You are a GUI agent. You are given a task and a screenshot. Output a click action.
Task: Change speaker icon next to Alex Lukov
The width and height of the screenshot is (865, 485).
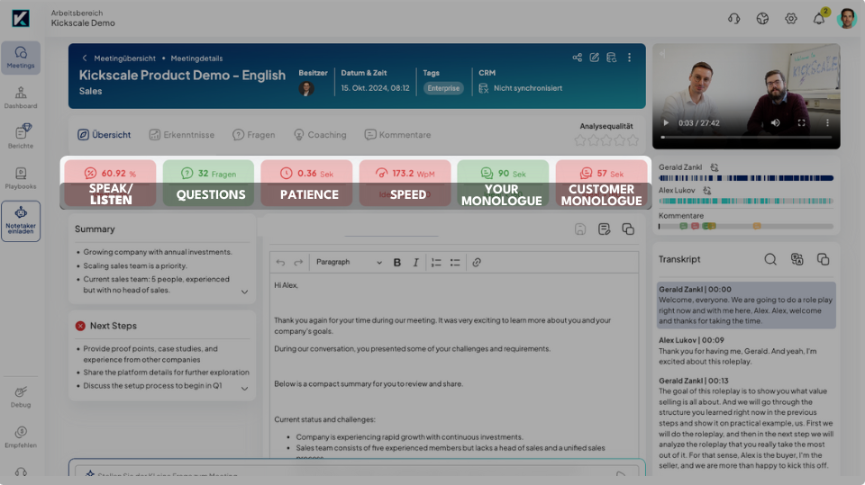pos(706,190)
